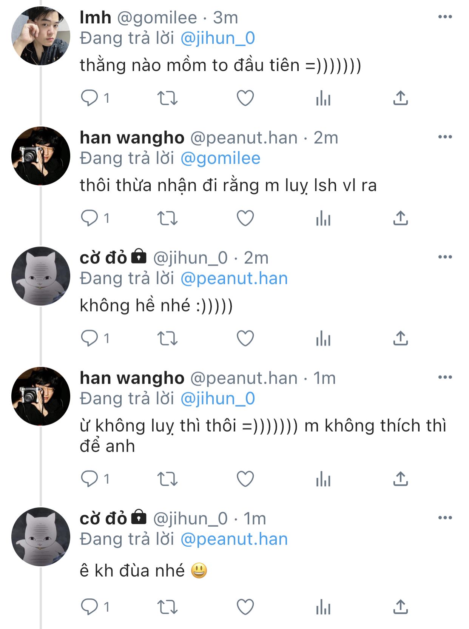Image resolution: width=469 pixels, height=629 pixels.
Task: Open han wangho display name in 1m tweet
Action: tap(132, 378)
